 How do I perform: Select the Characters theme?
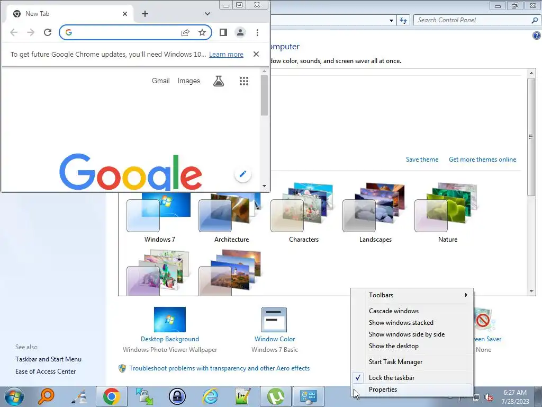pyautogui.click(x=303, y=213)
